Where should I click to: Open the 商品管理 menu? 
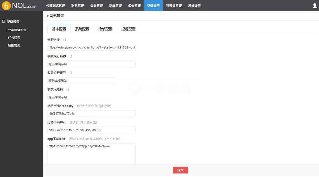pyautogui.click(x=115, y=5)
